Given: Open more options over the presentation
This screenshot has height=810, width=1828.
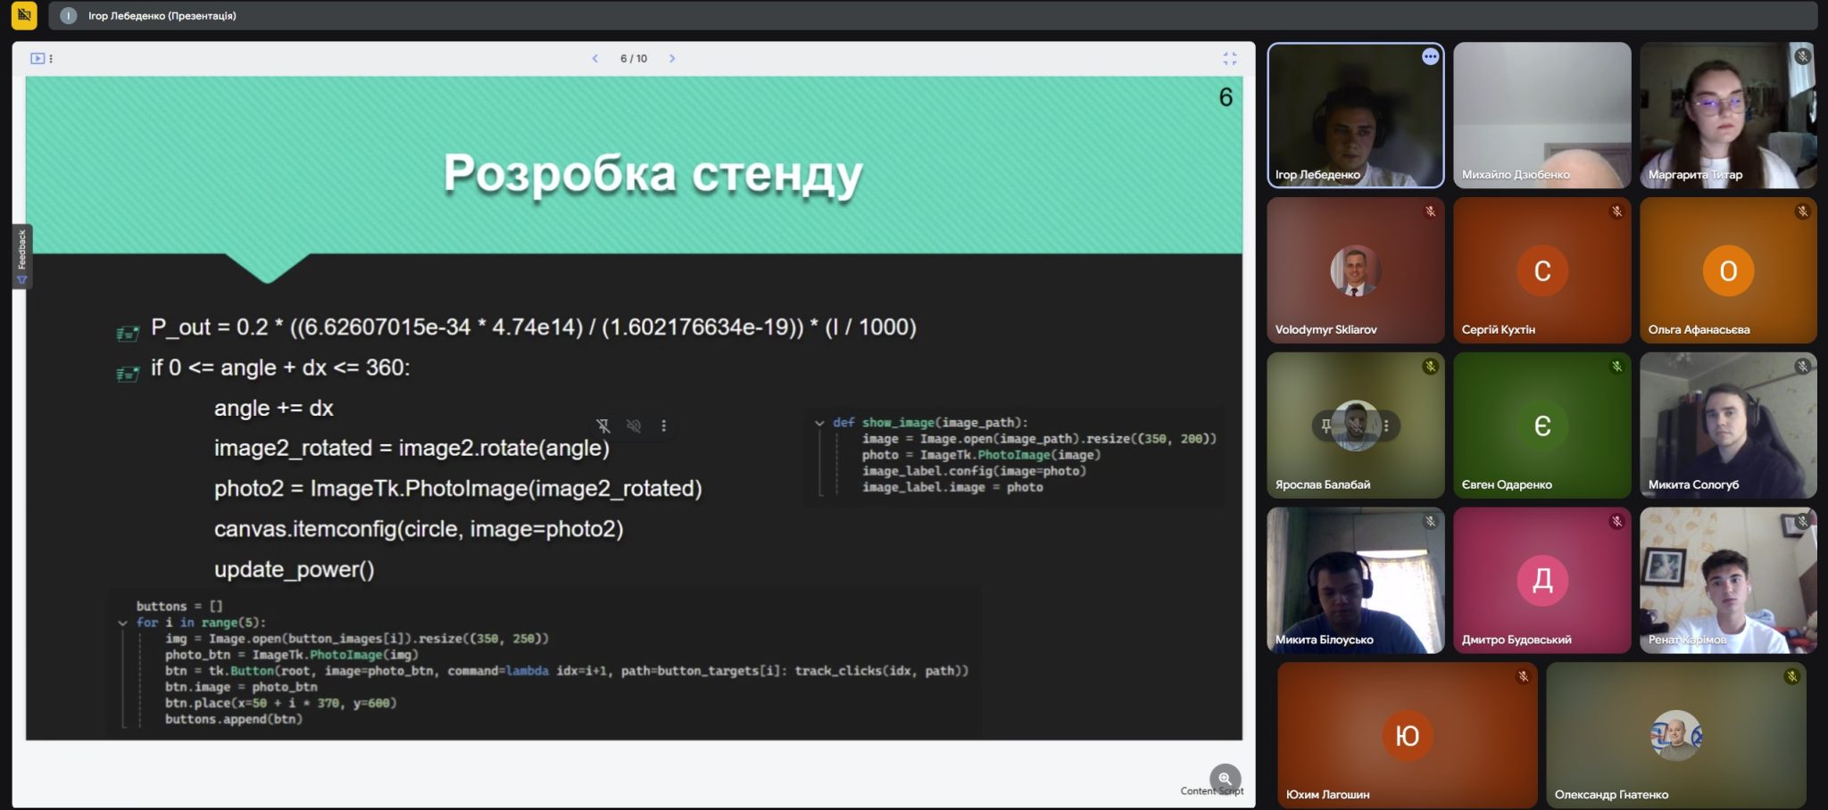Looking at the screenshot, I should (x=663, y=426).
